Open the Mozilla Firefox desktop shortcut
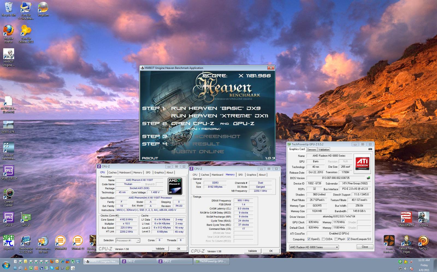The image size is (437, 272). (8, 34)
